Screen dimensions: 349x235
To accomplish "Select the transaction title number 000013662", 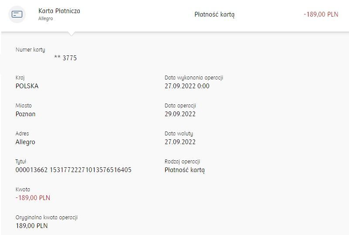I will (x=31, y=170).
